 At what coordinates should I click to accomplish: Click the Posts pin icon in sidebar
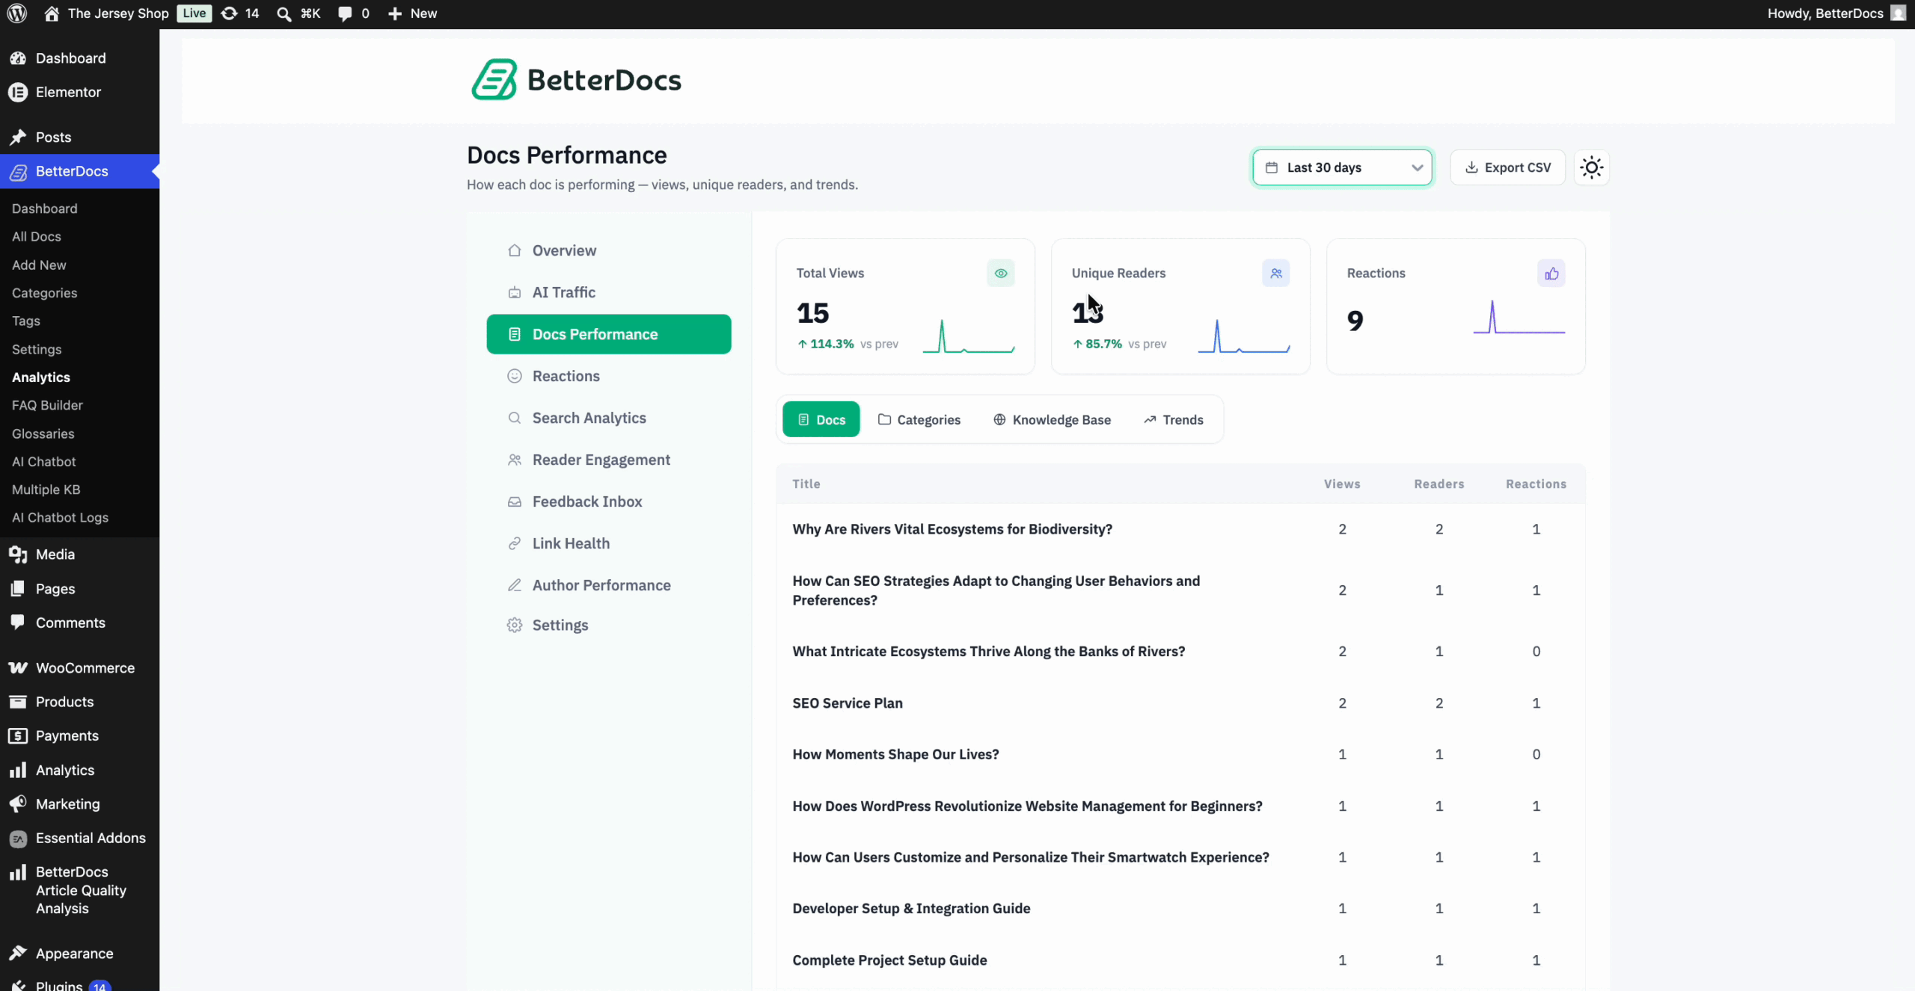click(x=18, y=137)
